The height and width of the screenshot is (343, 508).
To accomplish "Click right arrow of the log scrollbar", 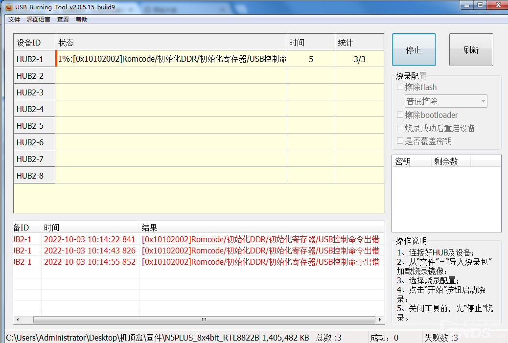I will (x=380, y=320).
